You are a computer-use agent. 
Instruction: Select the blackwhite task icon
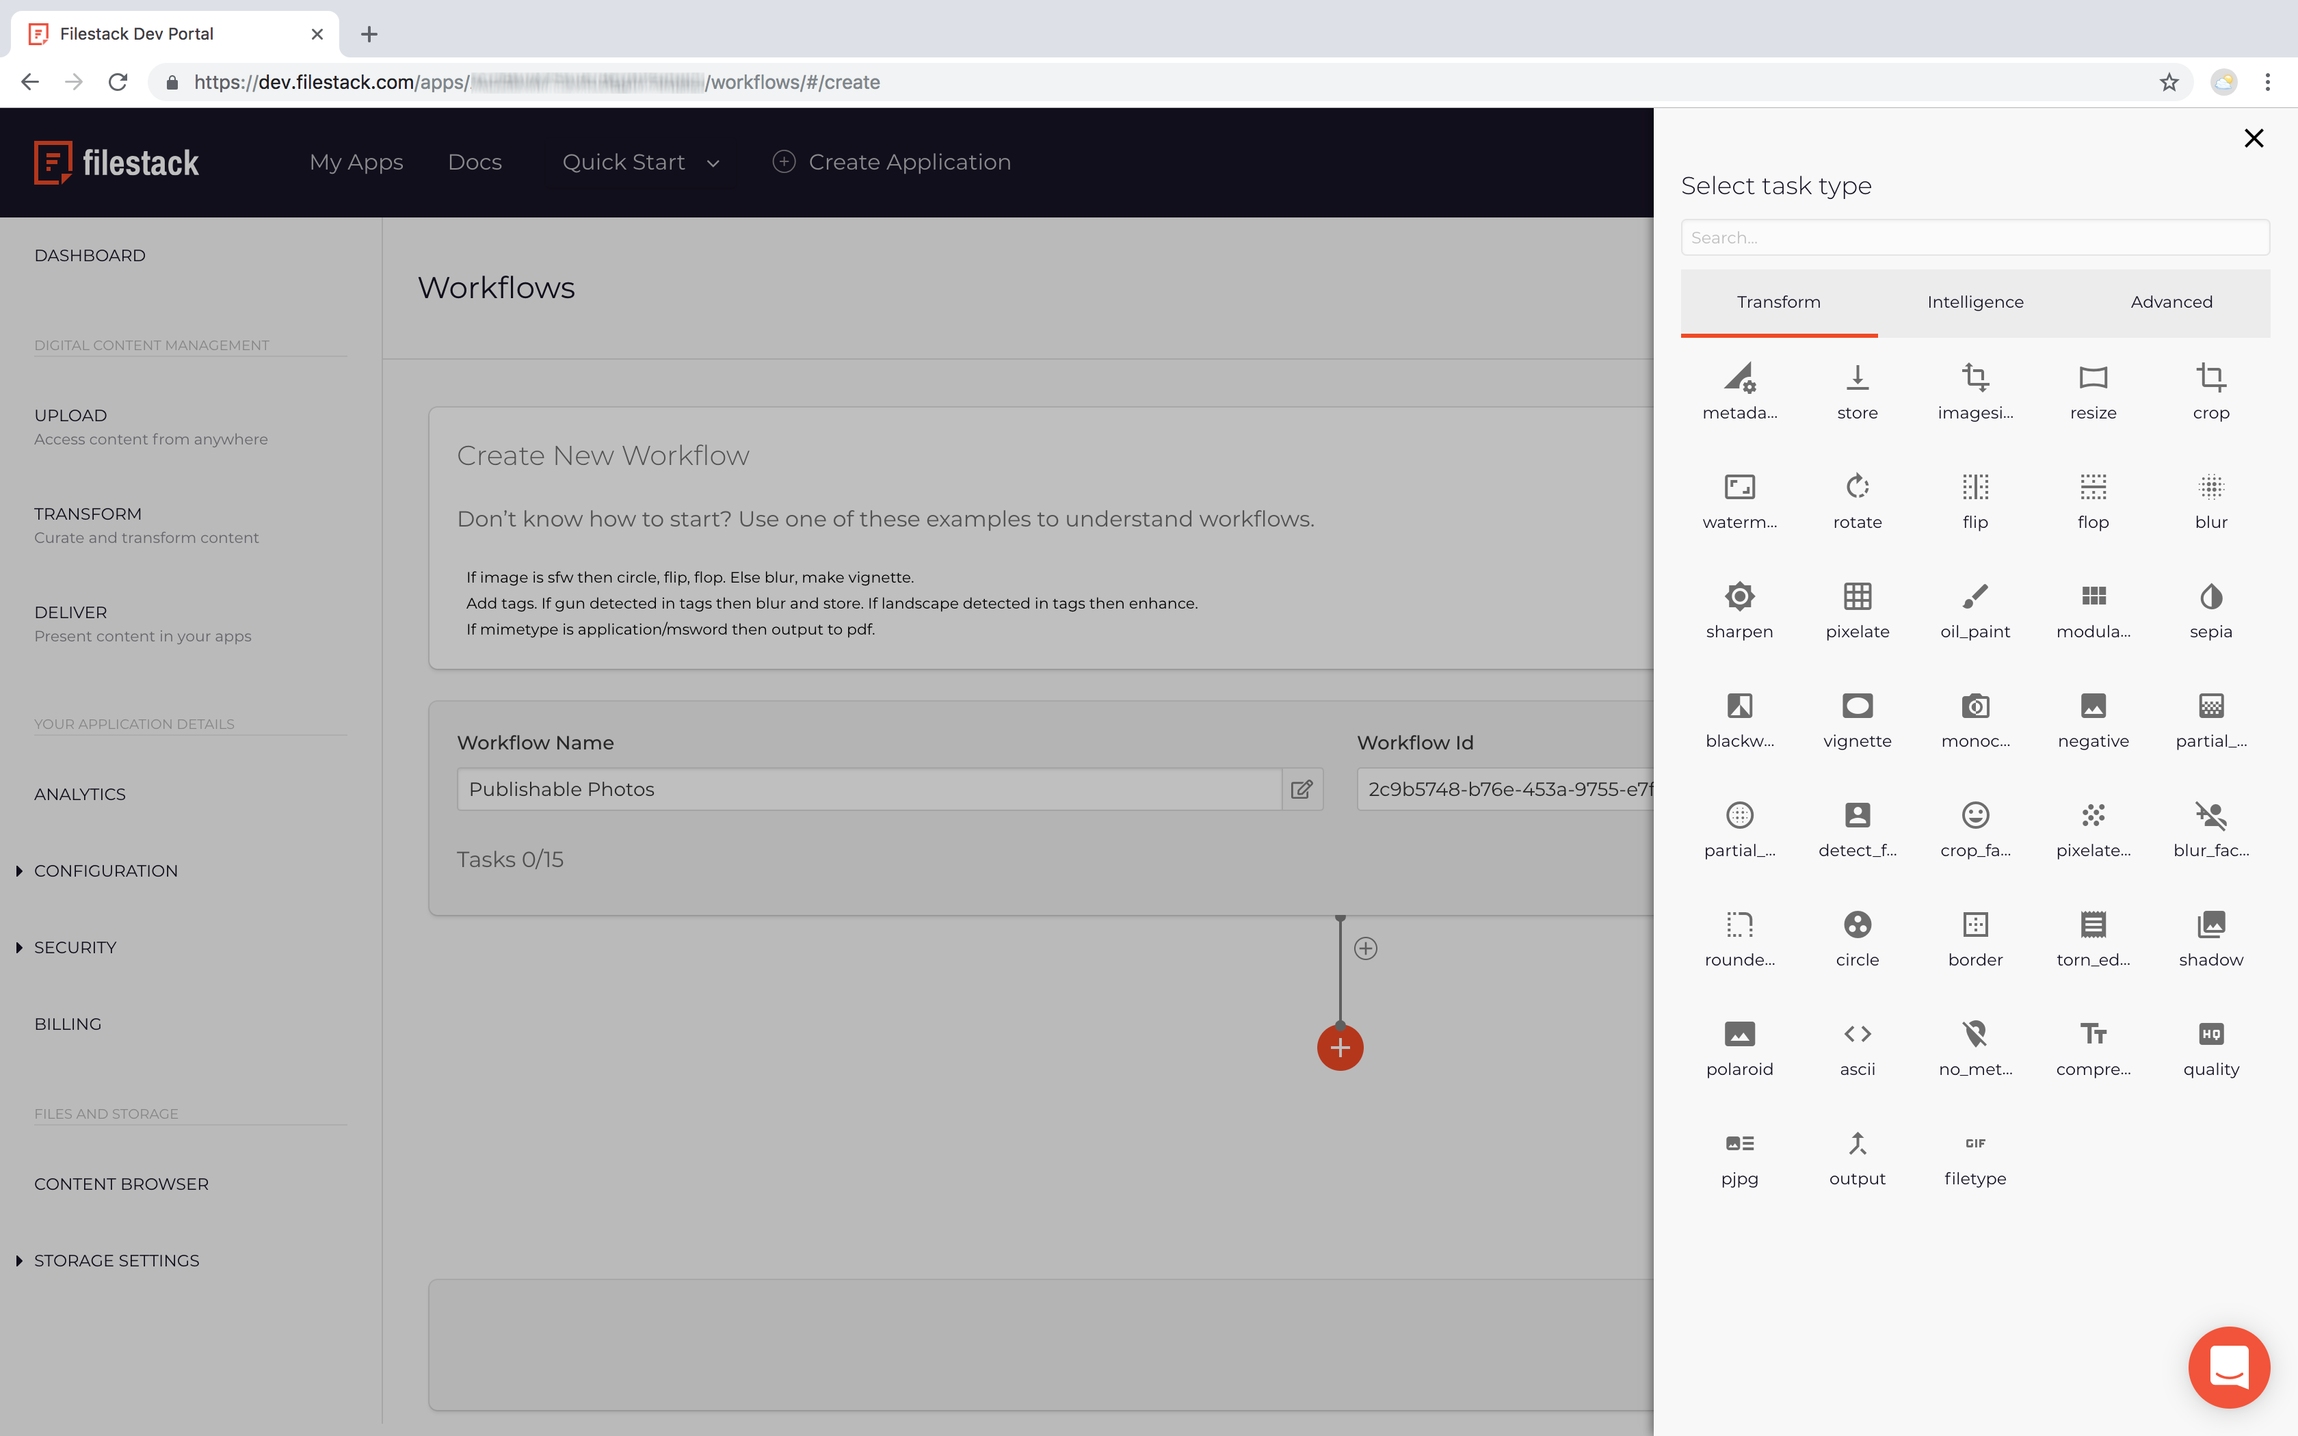pos(1740,706)
